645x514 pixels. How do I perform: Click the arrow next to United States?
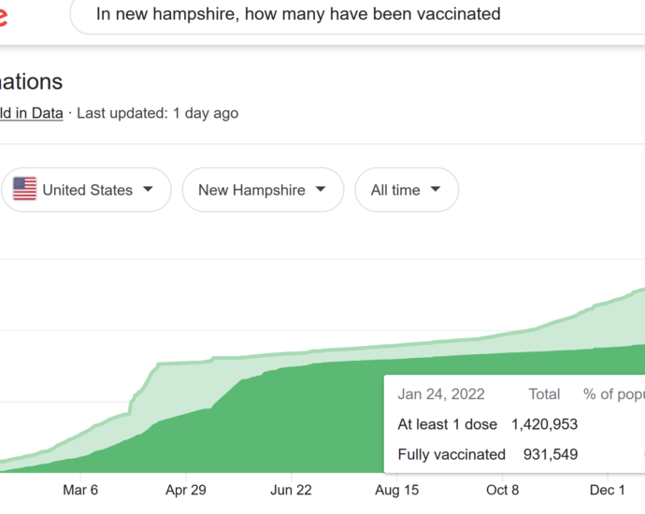point(148,189)
